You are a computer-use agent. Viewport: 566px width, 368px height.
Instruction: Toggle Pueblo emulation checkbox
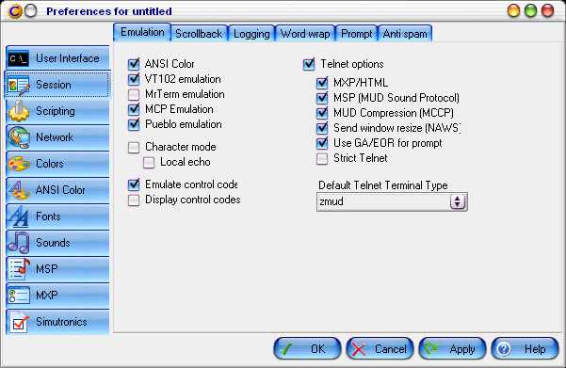[134, 124]
